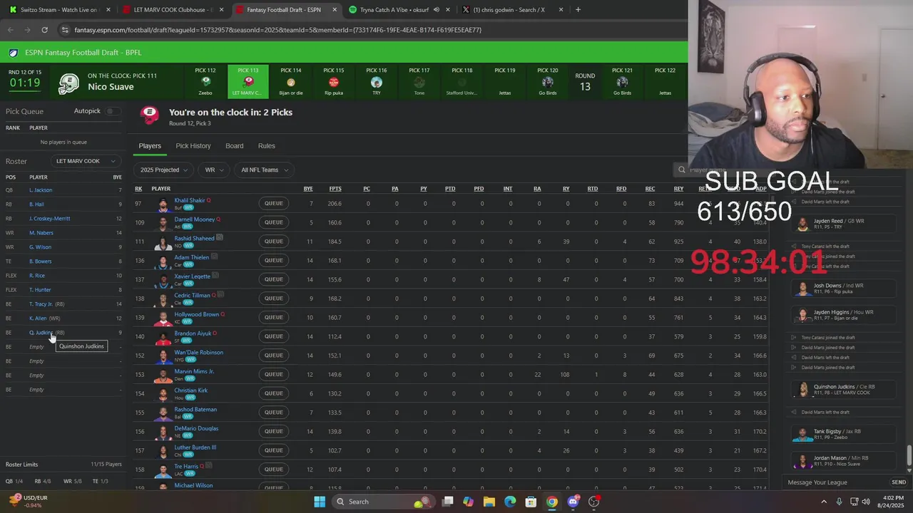Viewport: 913px width, 513px height.
Task: Click Nico Suave on-the-clock helmet
Action: coord(69,83)
